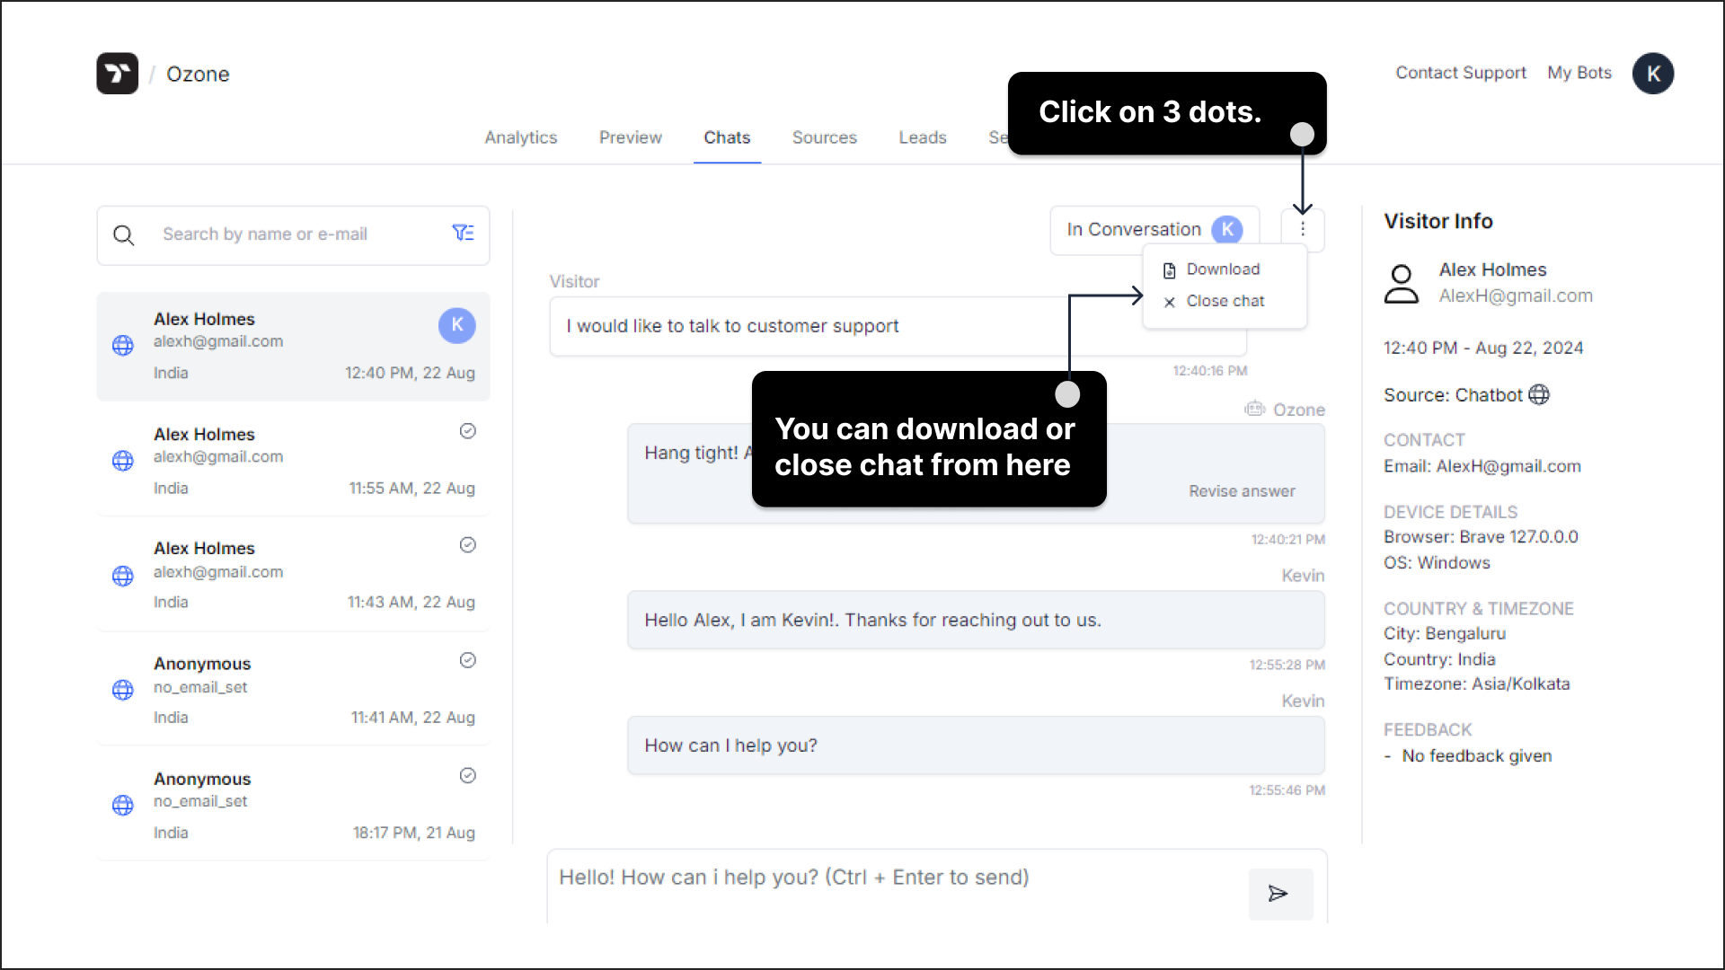This screenshot has height=970, width=1725.
Task: Click the search magnifier icon
Action: point(124,235)
